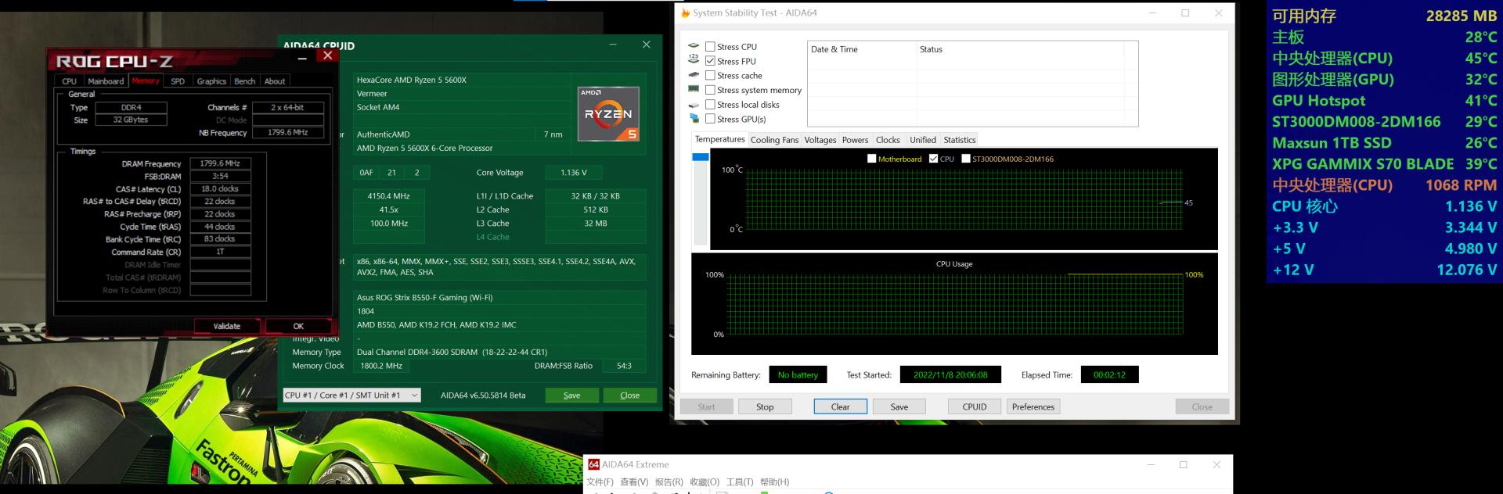The width and height of the screenshot is (1503, 494).
Task: Click the 123 FPU icon beside Stress FPU
Action: pyautogui.click(x=694, y=59)
